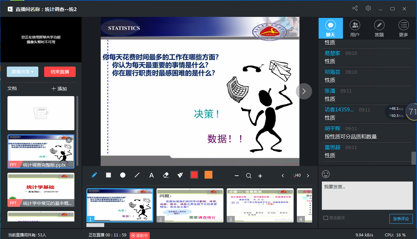Select the eraser tool

pyautogui.click(x=166, y=175)
